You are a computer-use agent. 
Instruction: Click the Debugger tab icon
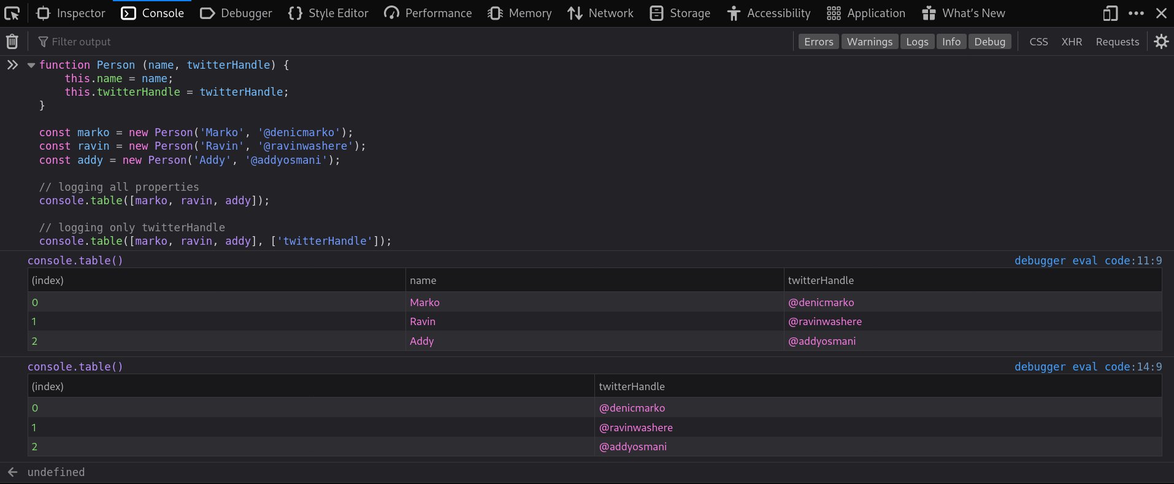207,13
